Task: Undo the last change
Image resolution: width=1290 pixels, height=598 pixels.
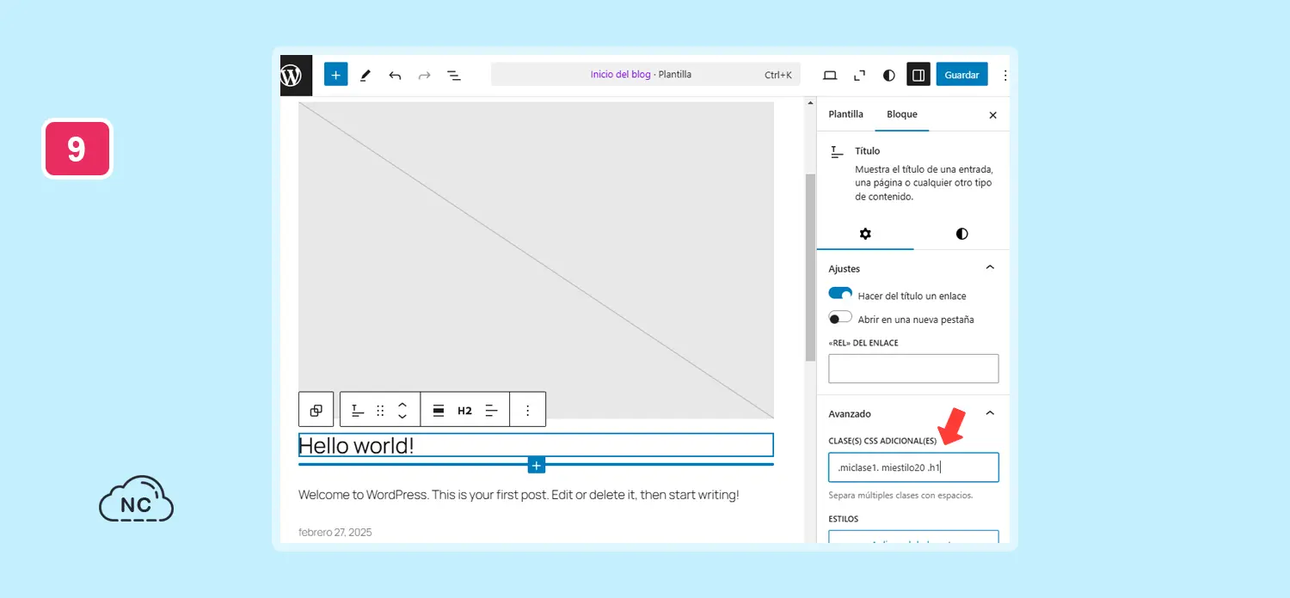Action: coord(395,75)
